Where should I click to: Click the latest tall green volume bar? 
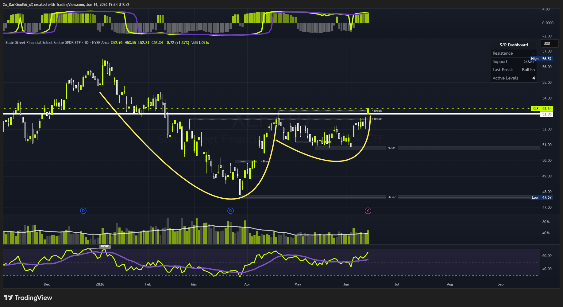[368, 237]
